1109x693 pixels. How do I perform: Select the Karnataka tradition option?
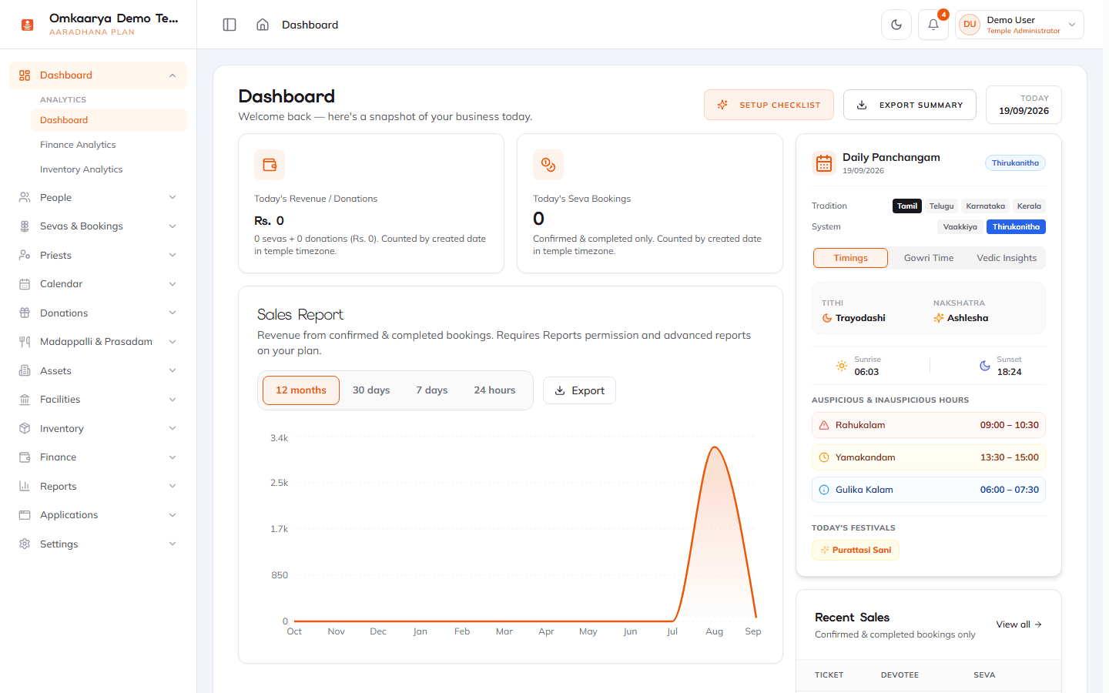986,206
